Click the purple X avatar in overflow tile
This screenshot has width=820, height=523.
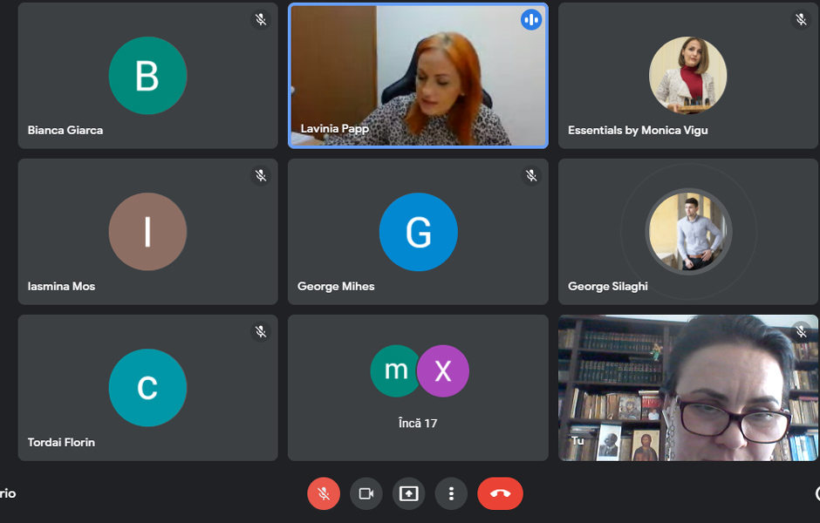tap(443, 371)
